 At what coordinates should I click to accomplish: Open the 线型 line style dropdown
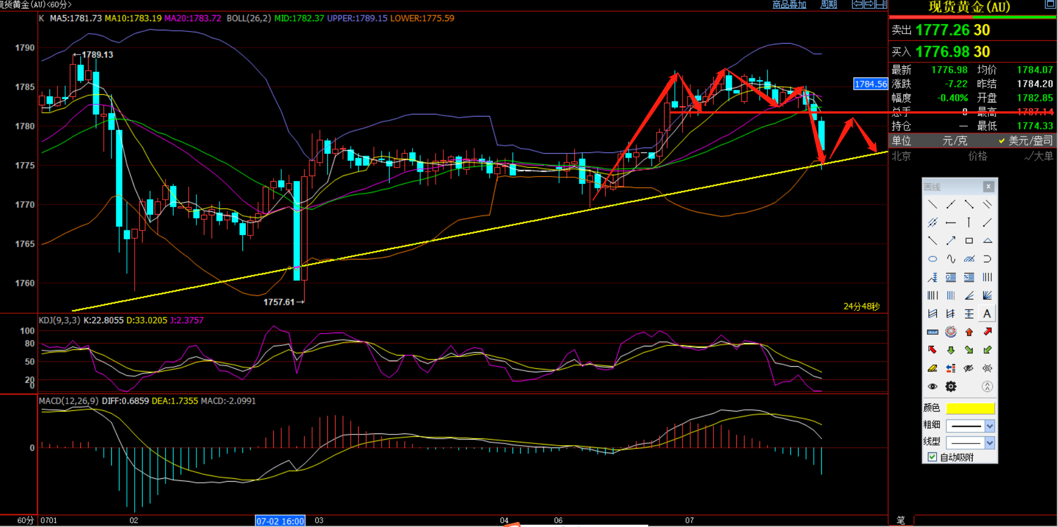click(x=990, y=443)
